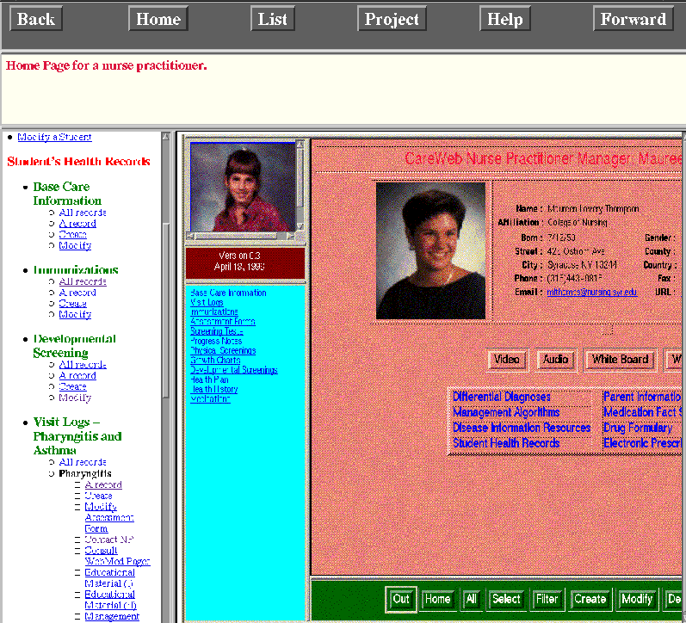Open Medications in the cyan panel

click(x=210, y=399)
